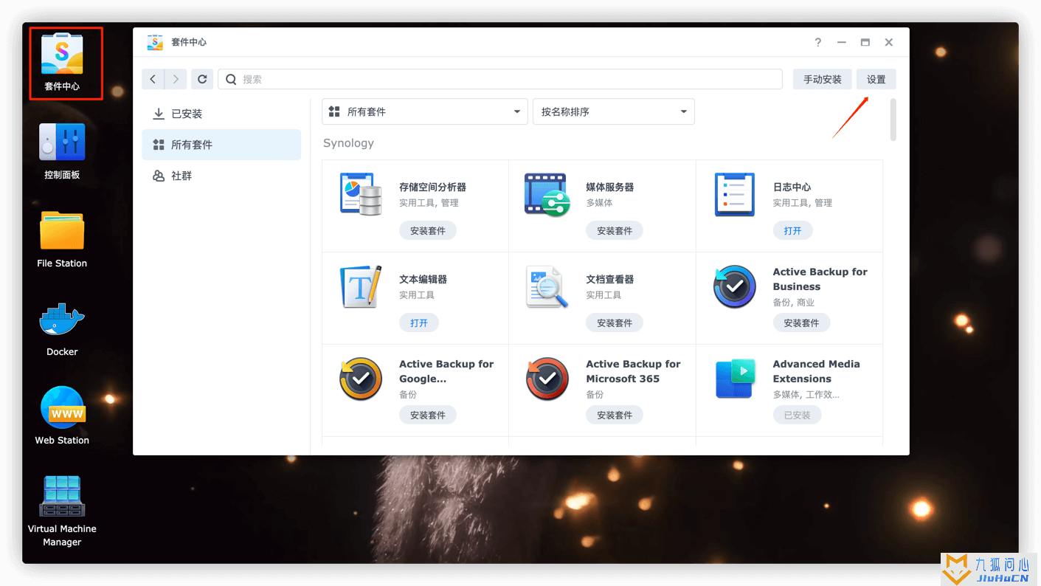Click the 媒体服务器 package icon

coord(547,194)
